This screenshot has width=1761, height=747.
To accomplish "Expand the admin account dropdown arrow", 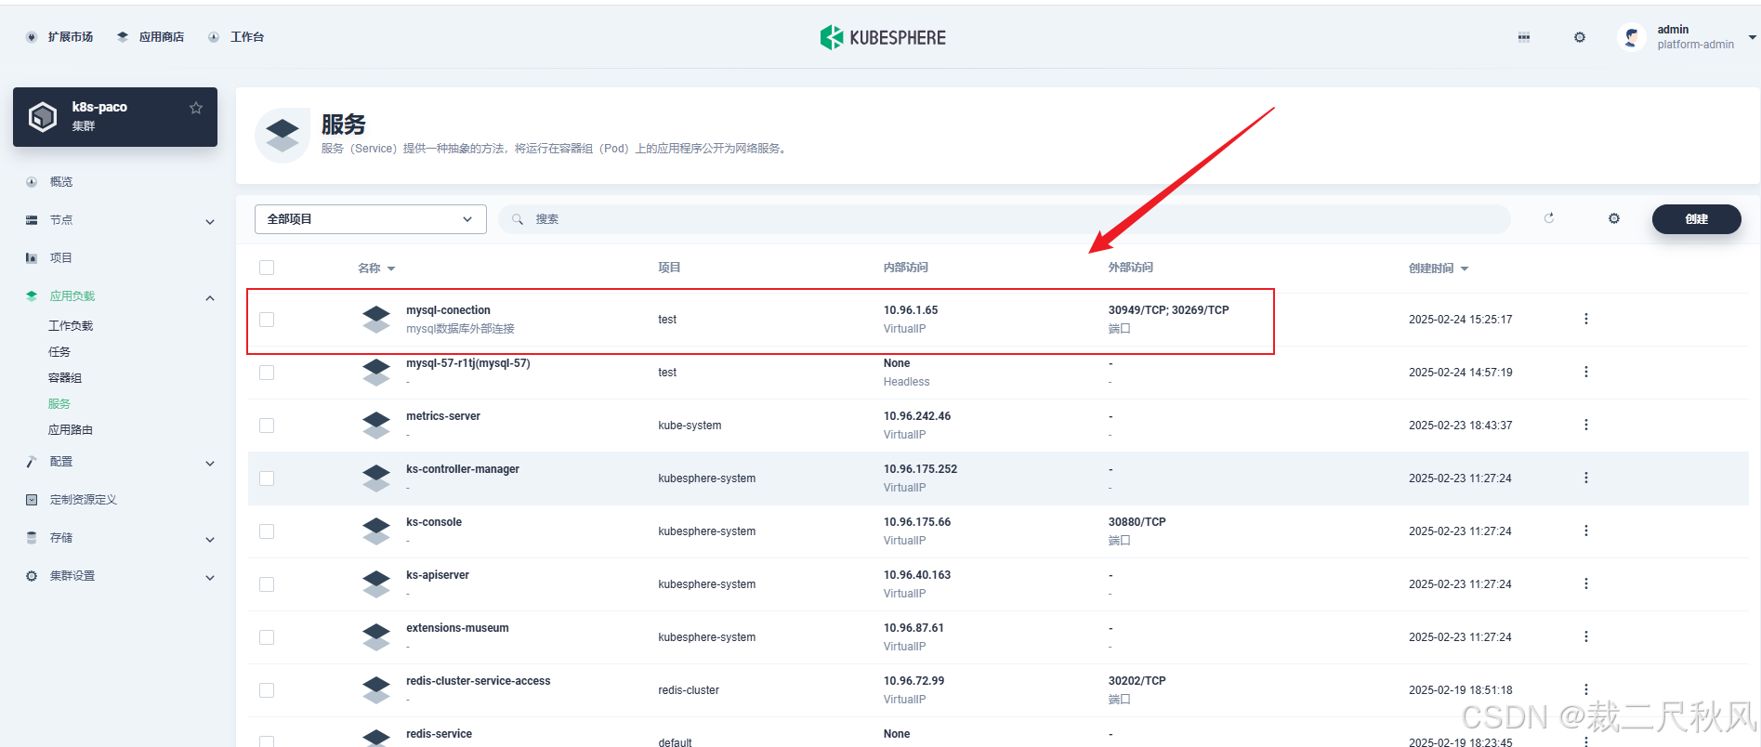I will click(1753, 37).
